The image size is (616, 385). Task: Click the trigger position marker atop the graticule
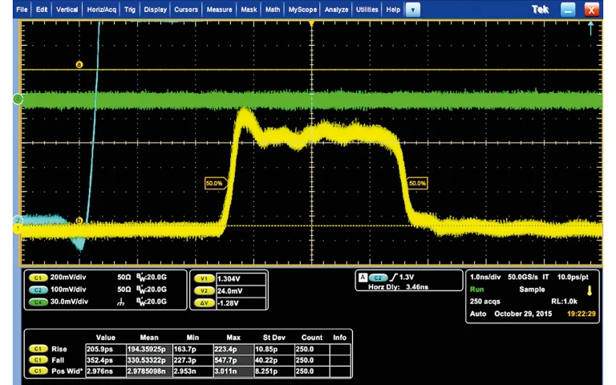311,23
